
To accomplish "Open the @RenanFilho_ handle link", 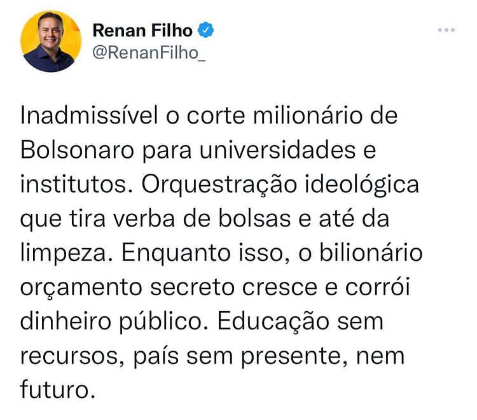I will (149, 53).
